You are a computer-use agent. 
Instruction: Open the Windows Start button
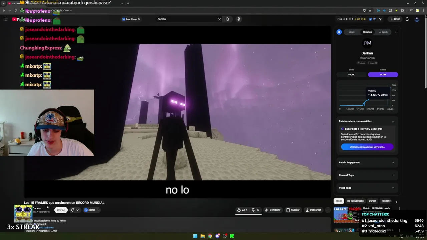195,236
